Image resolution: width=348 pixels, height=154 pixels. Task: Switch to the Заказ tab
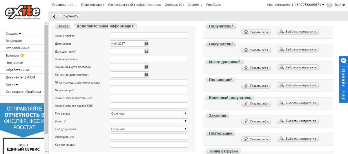pyautogui.click(x=63, y=26)
